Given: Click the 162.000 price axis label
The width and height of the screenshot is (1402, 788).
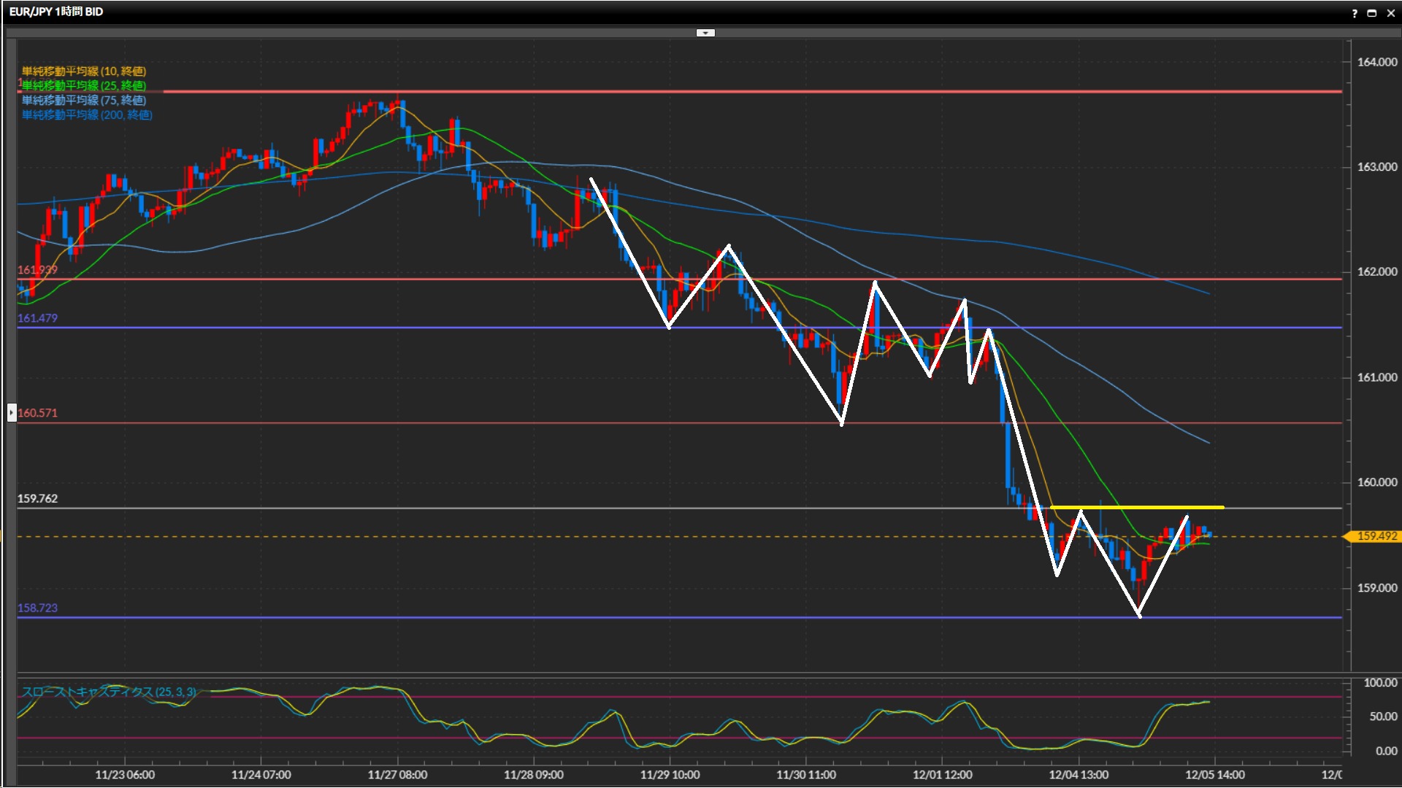Looking at the screenshot, I should point(1376,271).
